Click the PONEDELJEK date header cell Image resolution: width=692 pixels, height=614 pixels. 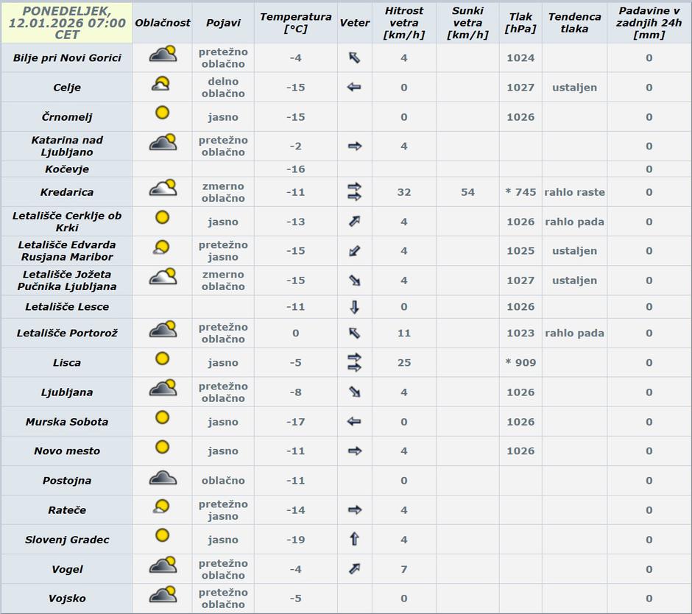(66, 22)
